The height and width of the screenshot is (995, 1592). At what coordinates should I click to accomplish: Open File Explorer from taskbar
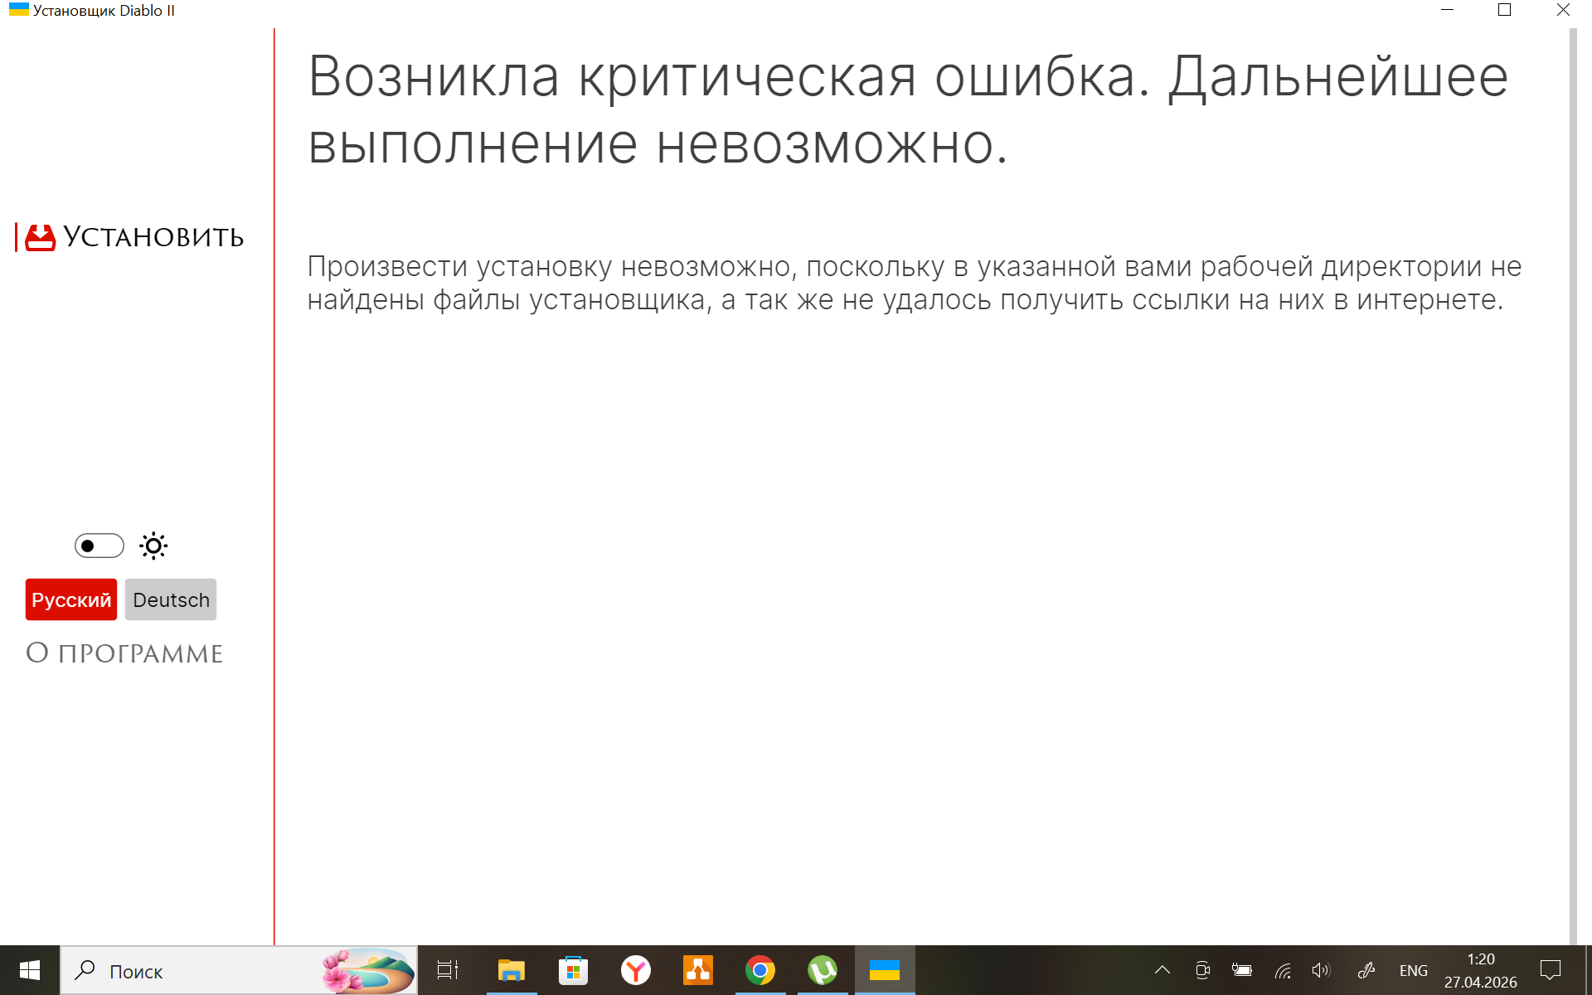click(512, 970)
